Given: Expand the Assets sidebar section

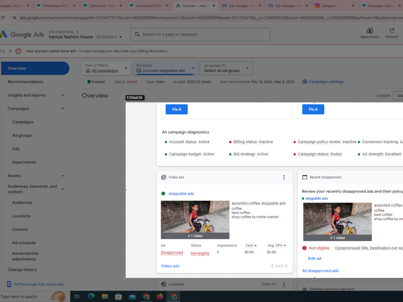Looking at the screenshot, I should click(63, 176).
